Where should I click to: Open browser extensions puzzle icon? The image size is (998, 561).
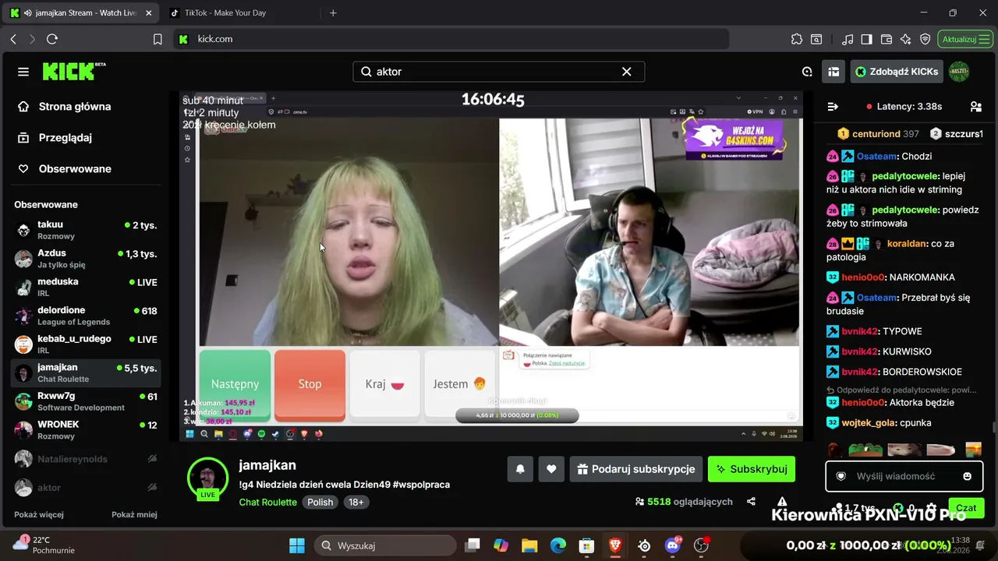796,39
